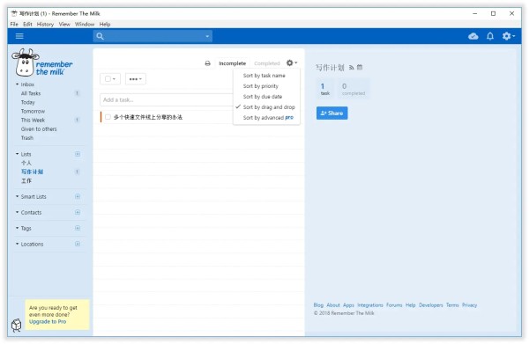Expand the search options dropdown arrow
The width and height of the screenshot is (529, 344).
tap(207, 36)
